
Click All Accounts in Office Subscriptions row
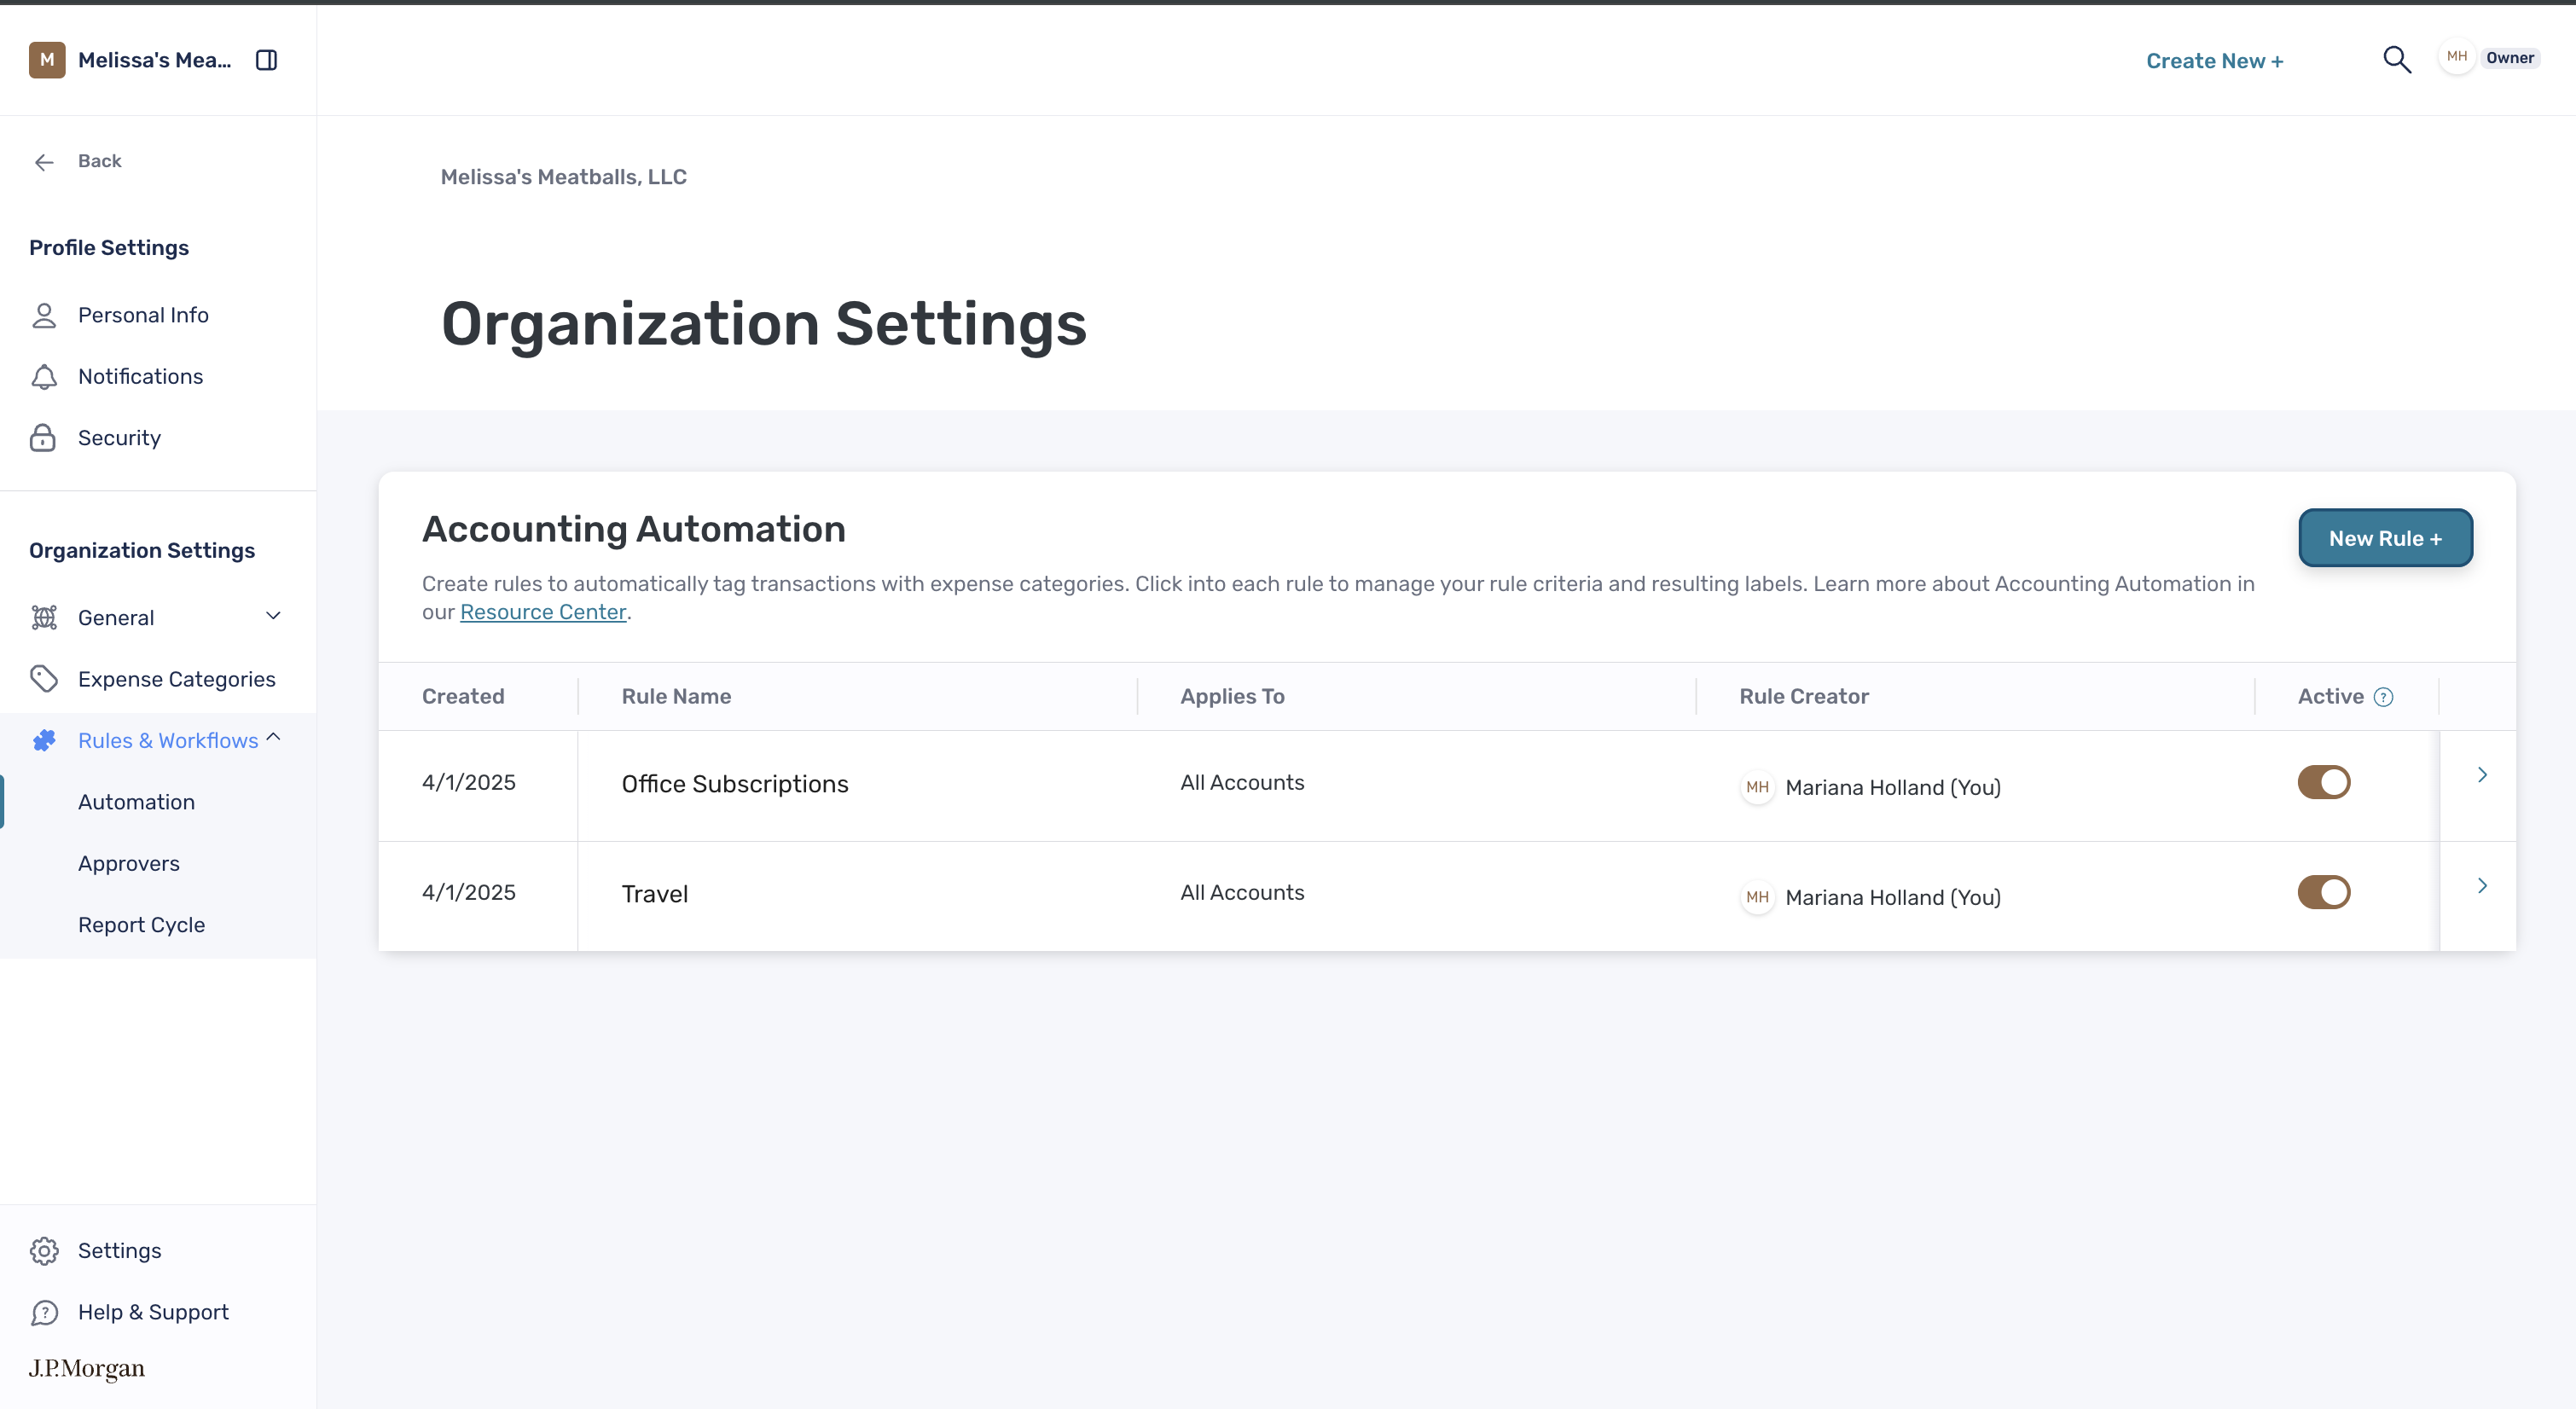pos(1242,782)
